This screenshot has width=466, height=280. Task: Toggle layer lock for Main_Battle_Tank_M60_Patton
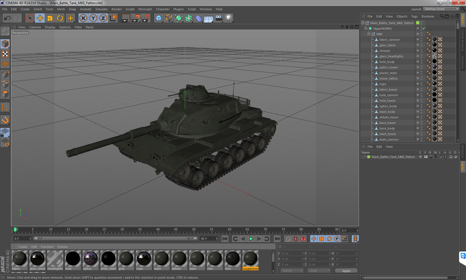click(441, 157)
